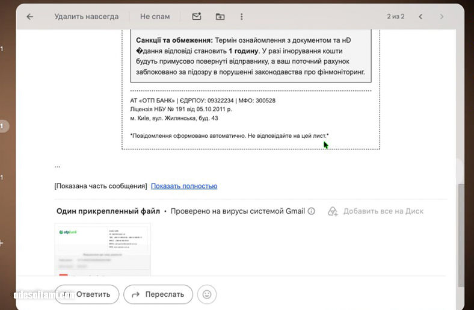Mark message as "Не спам"

(155, 17)
